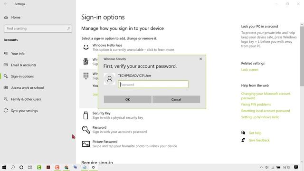
Task: Click the Find a setting search box
Action: pos(38,28)
